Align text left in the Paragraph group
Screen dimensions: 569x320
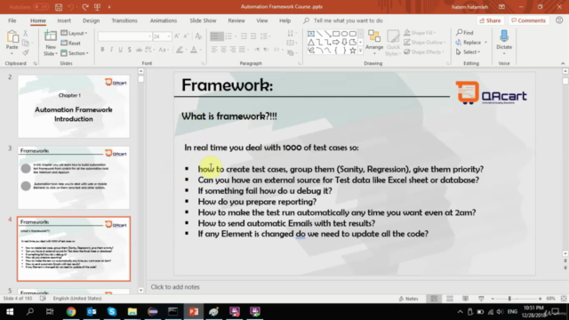(x=214, y=50)
